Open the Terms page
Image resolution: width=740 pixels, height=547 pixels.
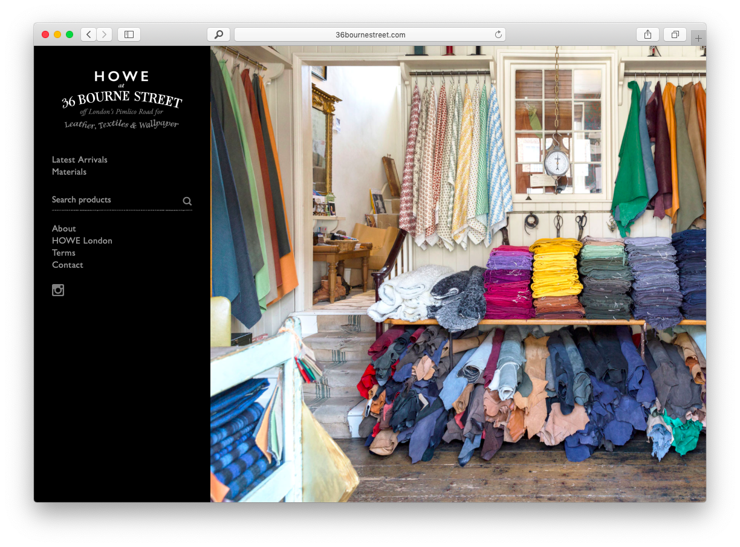point(63,253)
